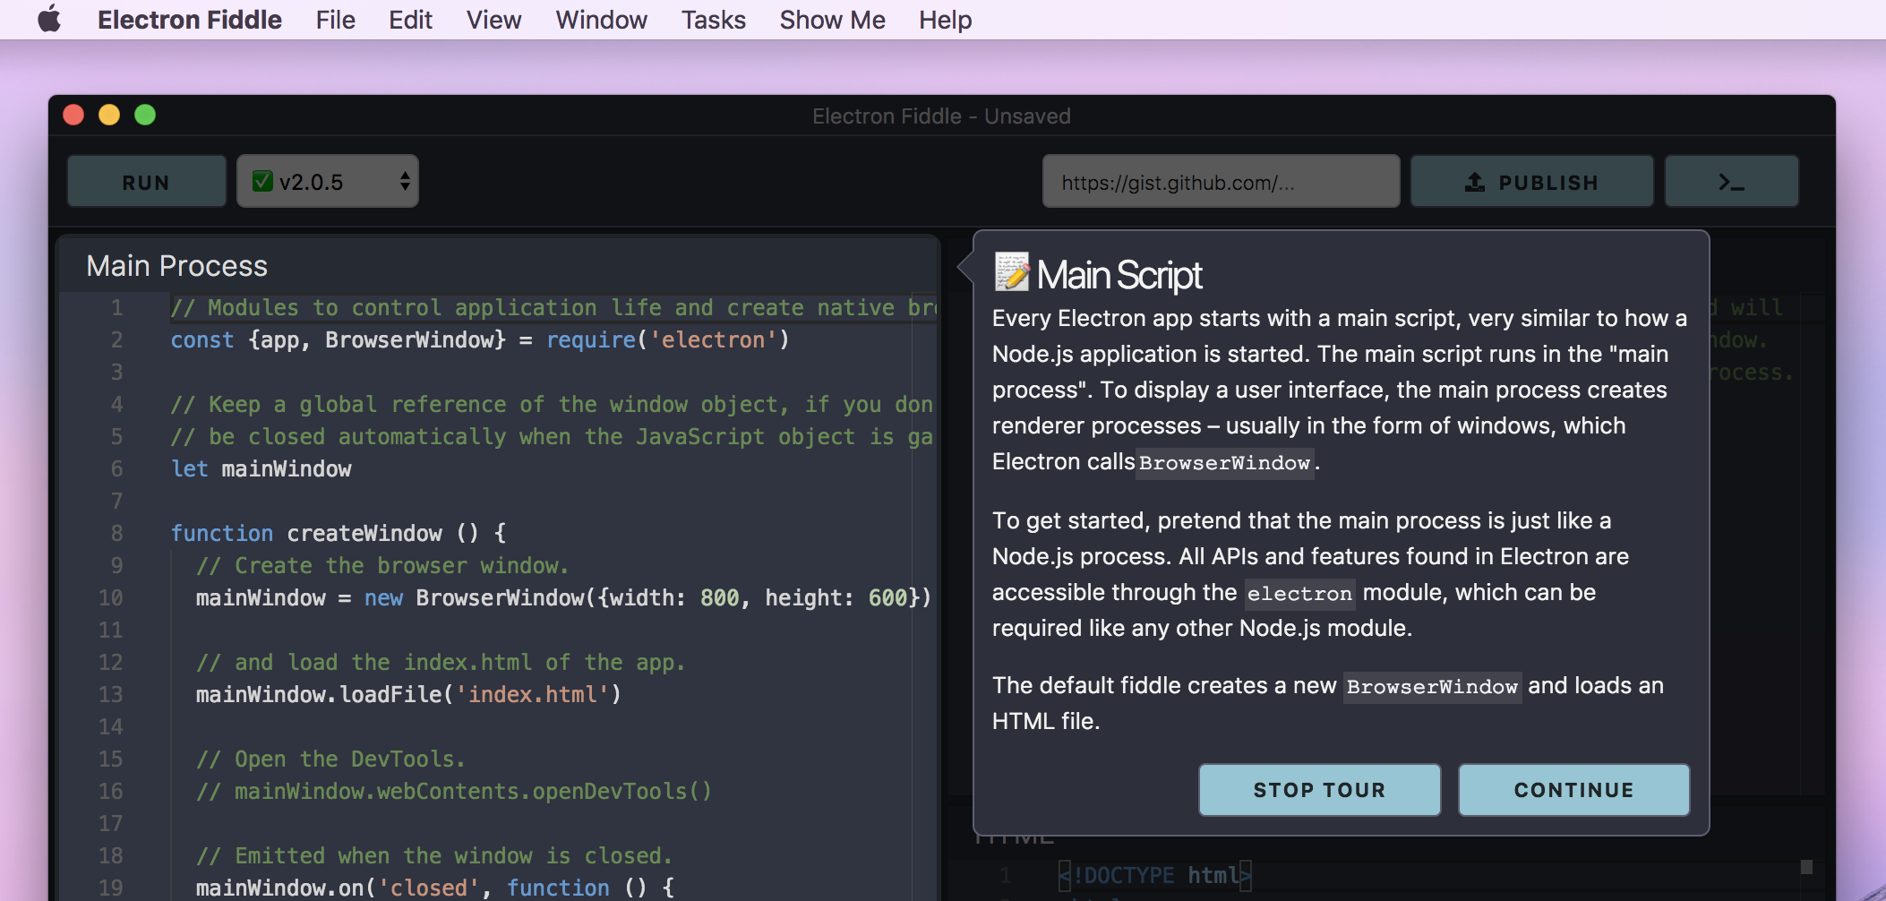This screenshot has width=1886, height=901.
Task: Open the File menu
Action: (334, 20)
